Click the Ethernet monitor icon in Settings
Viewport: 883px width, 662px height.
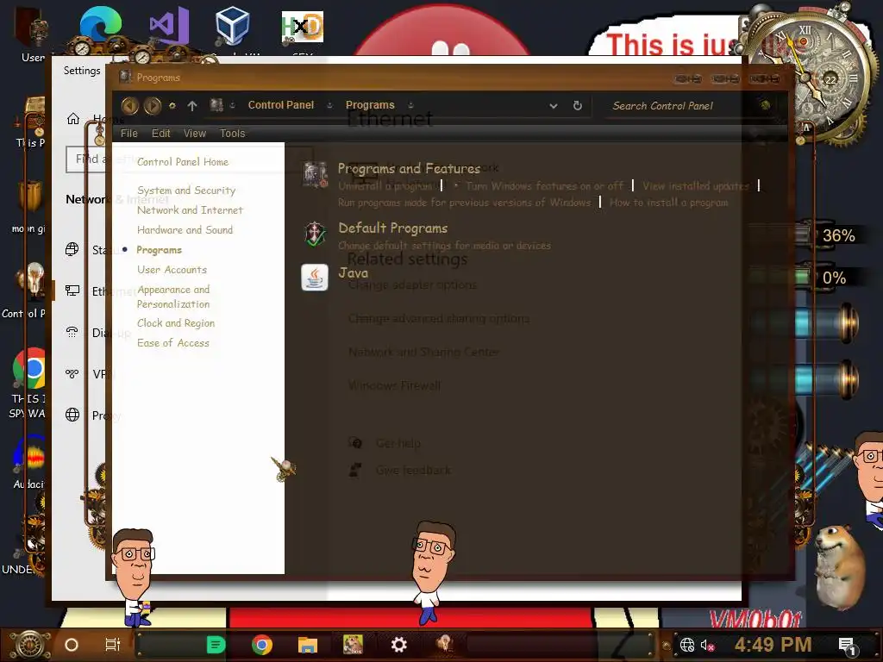point(72,290)
